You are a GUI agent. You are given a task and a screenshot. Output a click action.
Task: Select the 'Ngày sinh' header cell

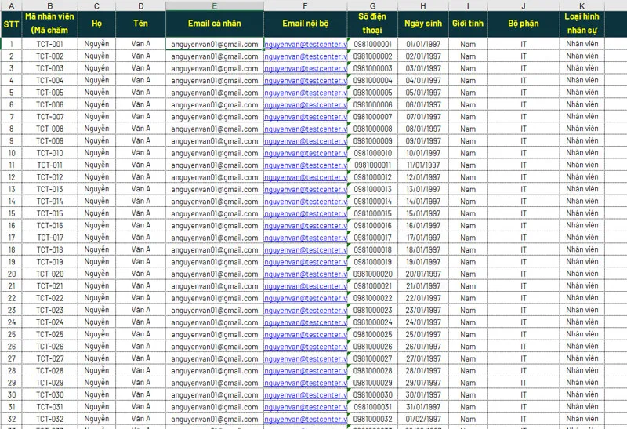click(423, 24)
